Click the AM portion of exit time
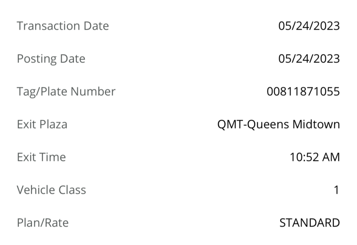This screenshot has height=245, width=357. [330, 157]
